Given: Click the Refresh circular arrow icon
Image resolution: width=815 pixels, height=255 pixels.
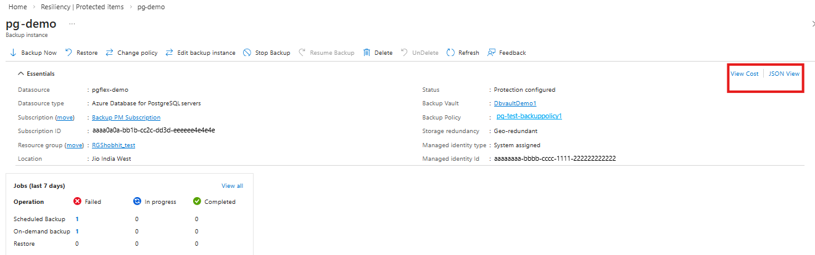Looking at the screenshot, I should [450, 53].
